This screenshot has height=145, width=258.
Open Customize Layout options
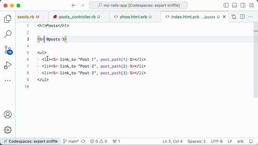pos(251,5)
